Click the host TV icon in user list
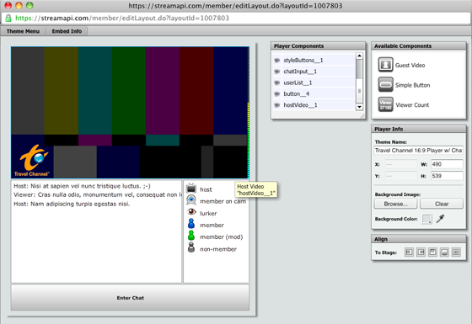 [x=191, y=189]
